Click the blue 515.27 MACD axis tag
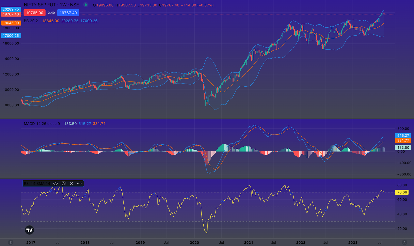 click(x=403, y=136)
